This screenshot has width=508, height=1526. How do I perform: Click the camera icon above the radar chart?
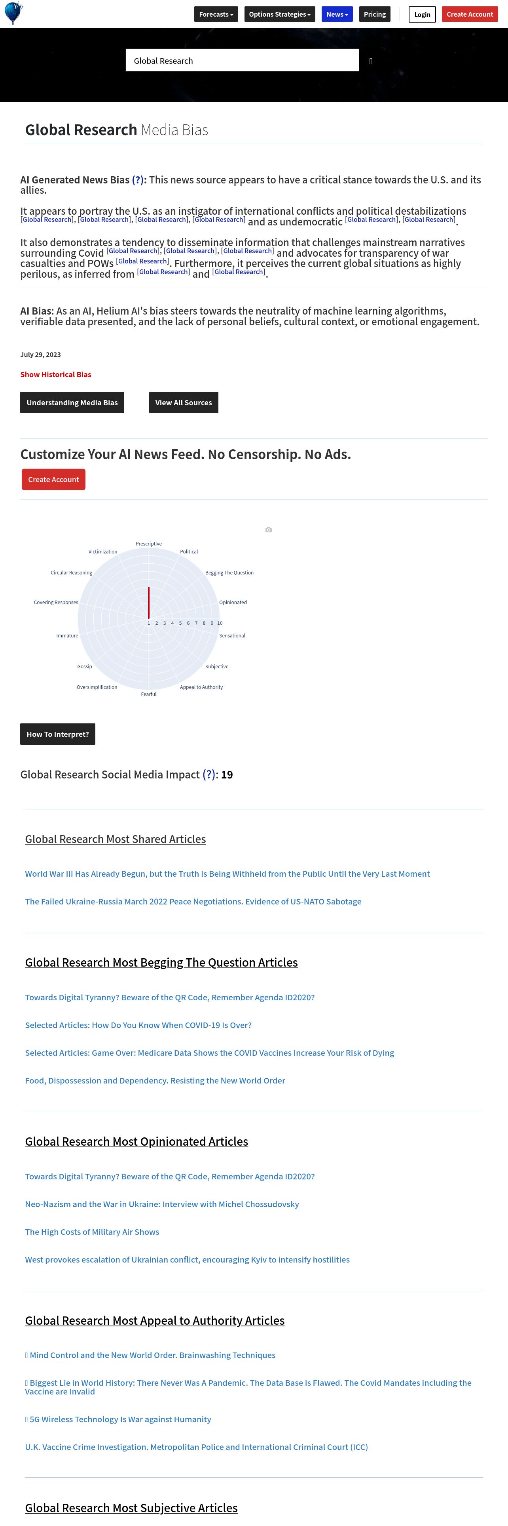pyautogui.click(x=269, y=530)
